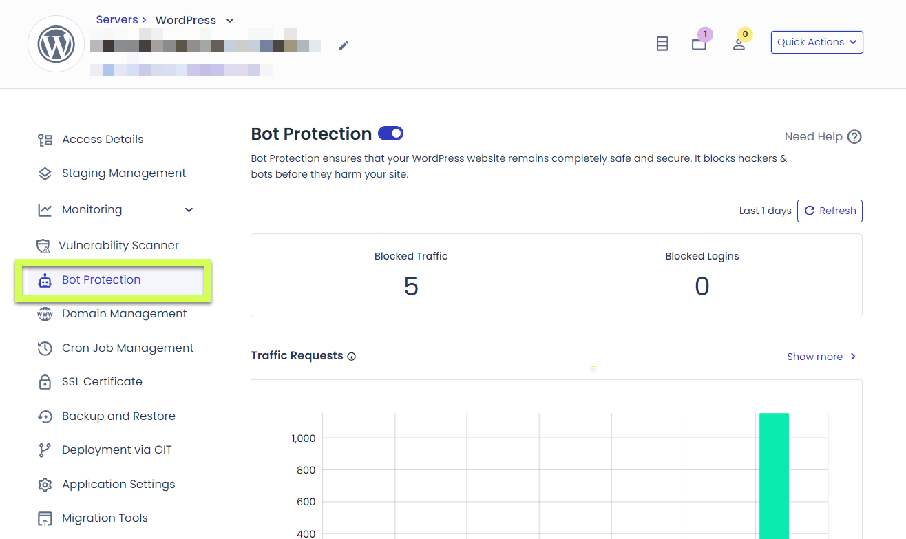Open Application Settings section
Viewport: 906px width, 539px height.
point(118,485)
